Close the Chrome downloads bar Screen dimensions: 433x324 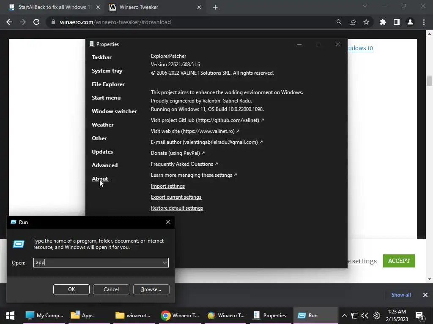(425, 295)
